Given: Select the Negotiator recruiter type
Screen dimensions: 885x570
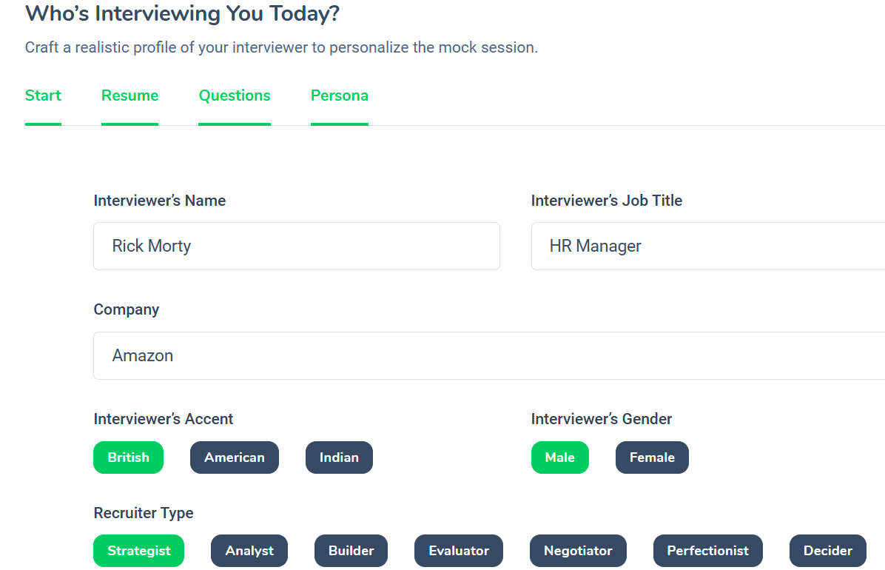Looking at the screenshot, I should tap(578, 551).
